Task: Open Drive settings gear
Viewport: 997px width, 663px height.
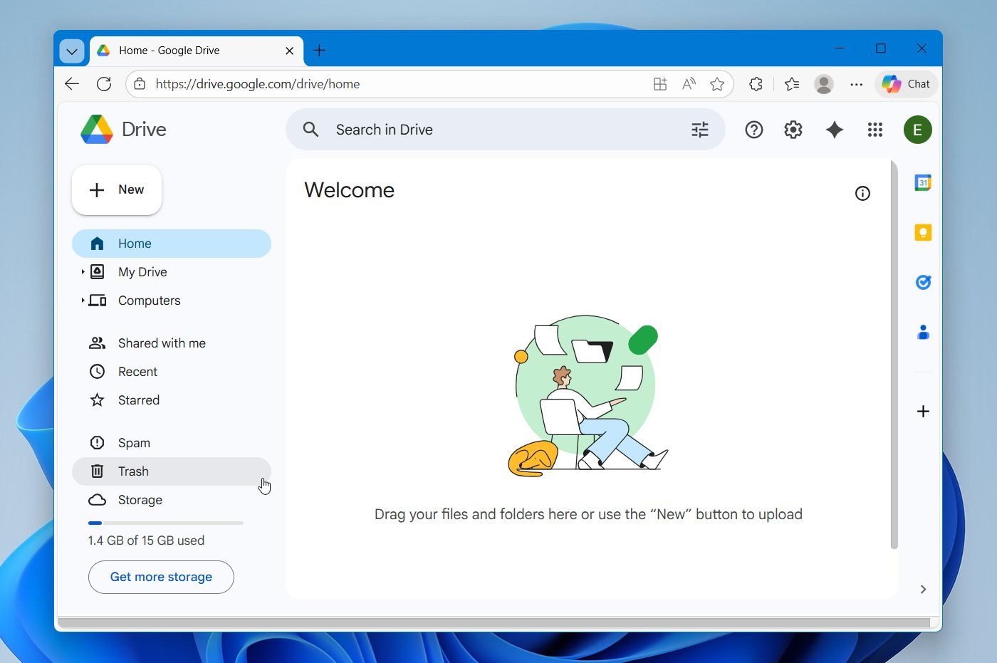Action: (793, 130)
